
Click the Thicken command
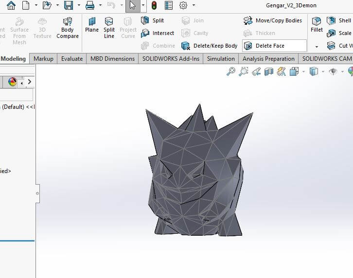[259, 33]
